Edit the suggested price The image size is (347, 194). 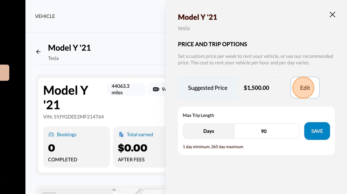(x=305, y=88)
